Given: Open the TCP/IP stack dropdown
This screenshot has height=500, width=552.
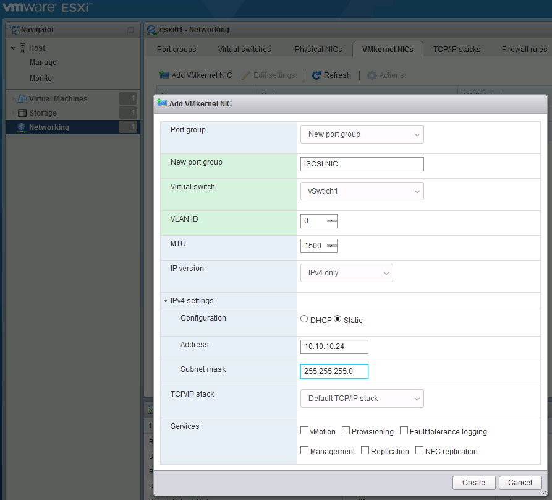Looking at the screenshot, I should (x=362, y=399).
